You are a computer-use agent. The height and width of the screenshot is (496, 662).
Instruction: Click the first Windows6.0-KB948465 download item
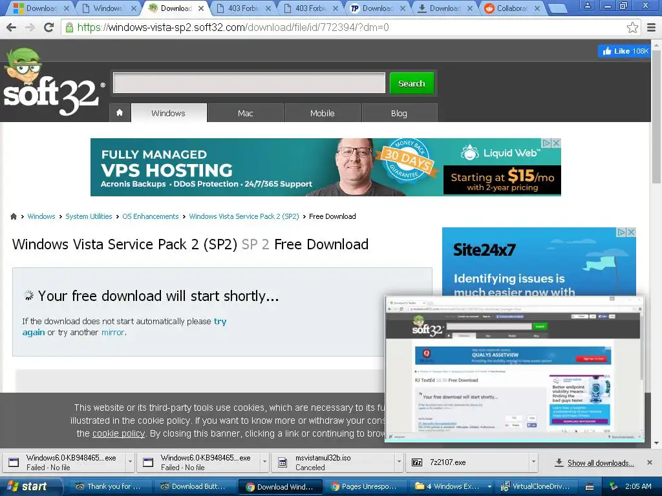point(65,462)
